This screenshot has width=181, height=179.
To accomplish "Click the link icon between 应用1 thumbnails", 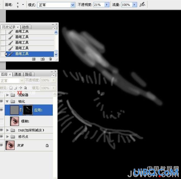I will (x=21, y=110).
